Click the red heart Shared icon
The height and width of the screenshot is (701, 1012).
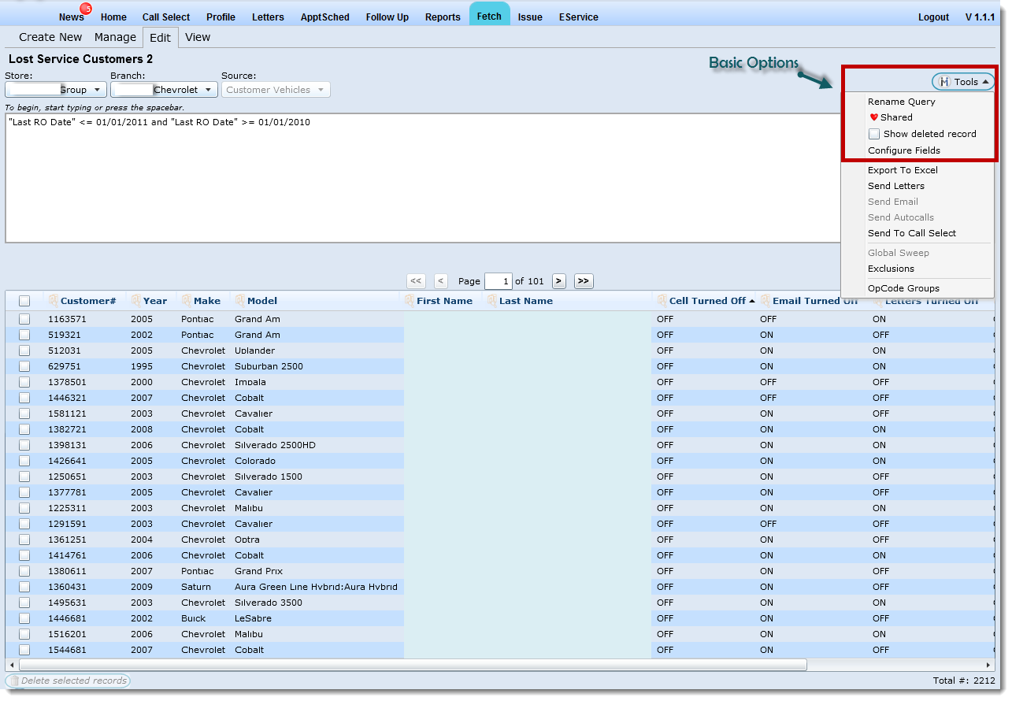tap(873, 117)
